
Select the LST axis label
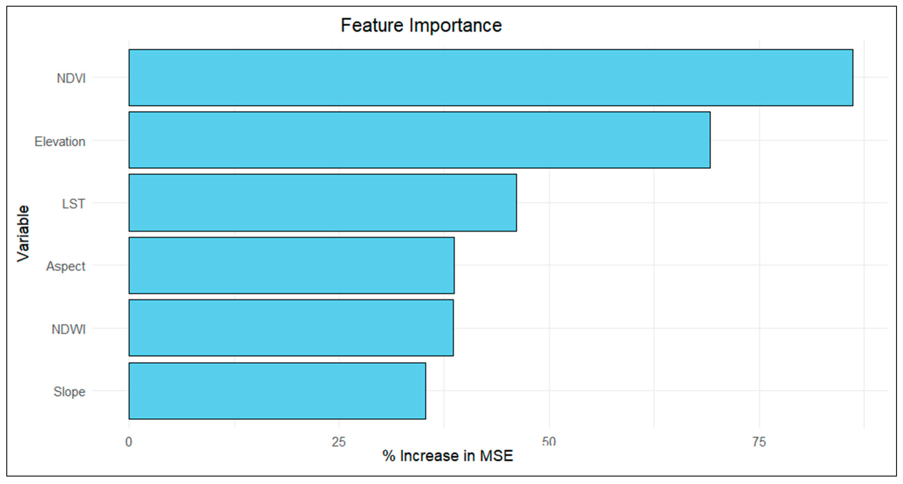tap(73, 204)
